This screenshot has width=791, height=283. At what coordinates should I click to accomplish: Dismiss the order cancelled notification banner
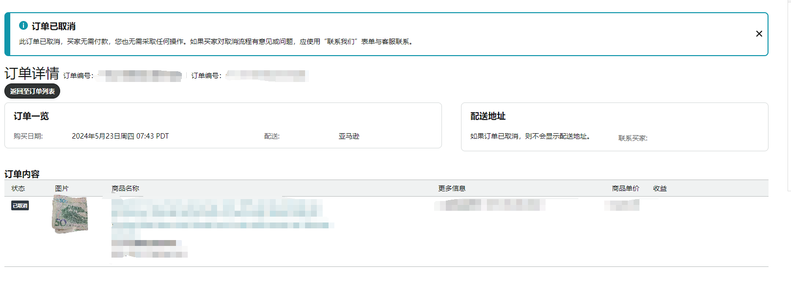tap(759, 34)
